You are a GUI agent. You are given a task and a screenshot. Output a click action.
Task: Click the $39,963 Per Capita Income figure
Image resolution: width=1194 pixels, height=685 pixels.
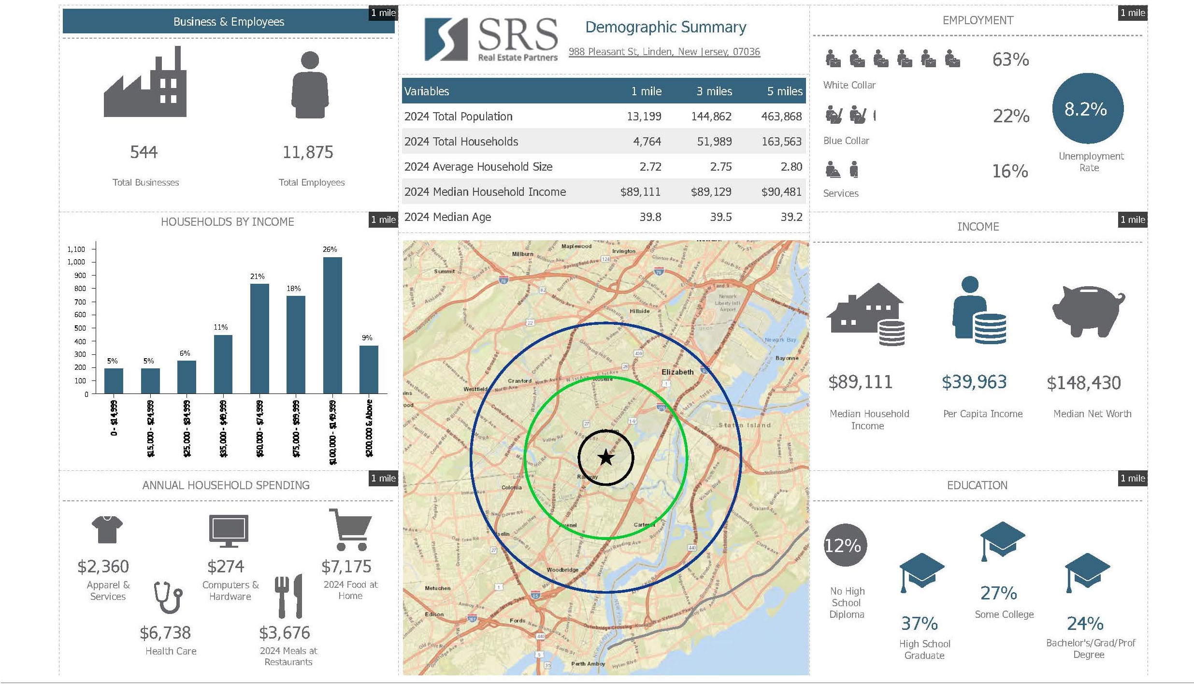coord(974,382)
